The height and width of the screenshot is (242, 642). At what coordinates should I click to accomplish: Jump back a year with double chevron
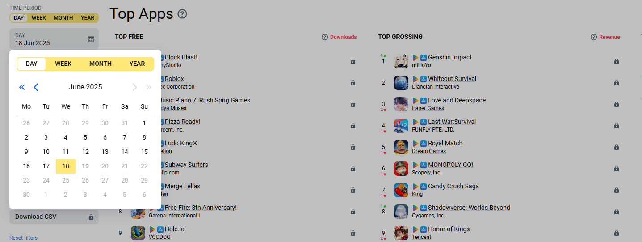point(22,87)
